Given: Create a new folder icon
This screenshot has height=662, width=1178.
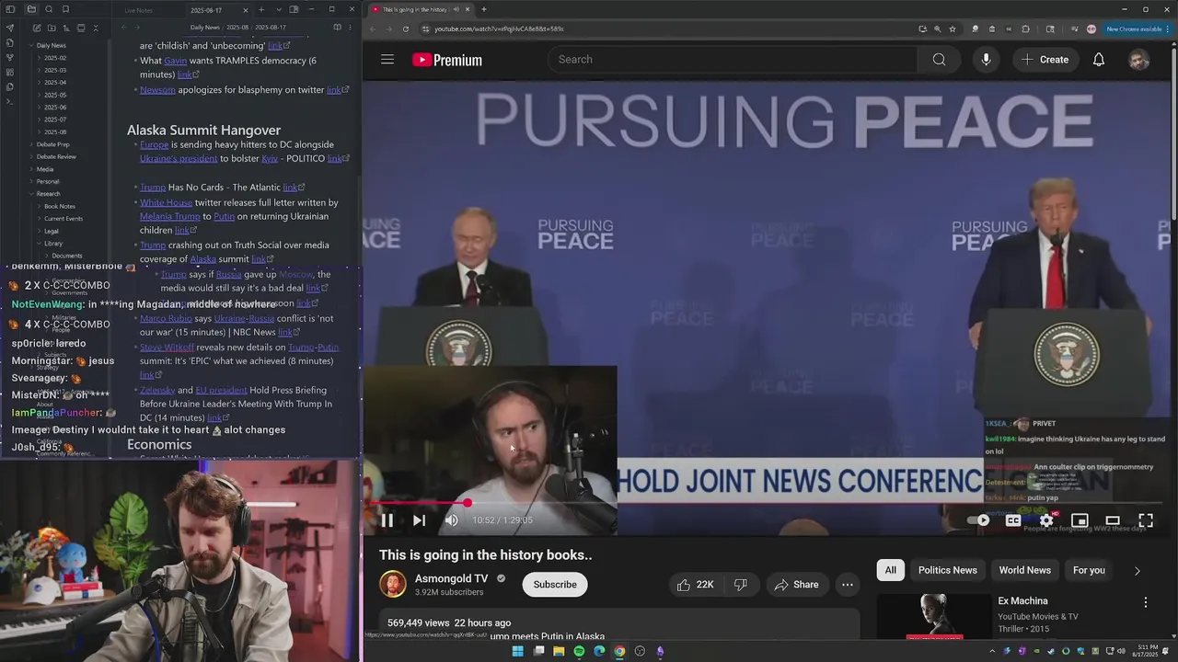Looking at the screenshot, I should coord(52,28).
